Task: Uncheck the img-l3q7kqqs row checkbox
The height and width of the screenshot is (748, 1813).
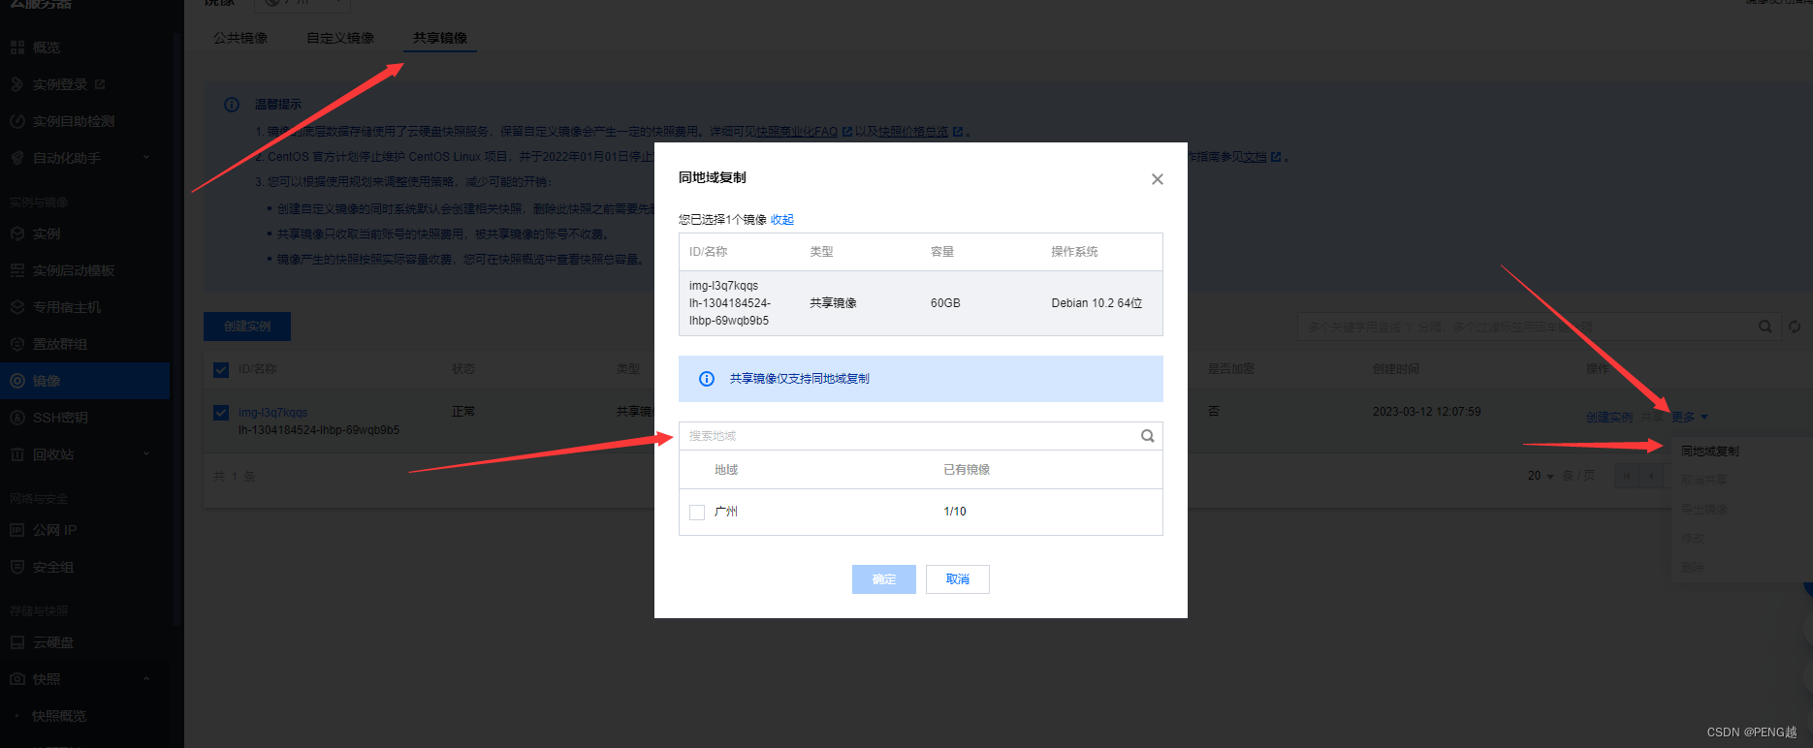Action: click(x=221, y=413)
